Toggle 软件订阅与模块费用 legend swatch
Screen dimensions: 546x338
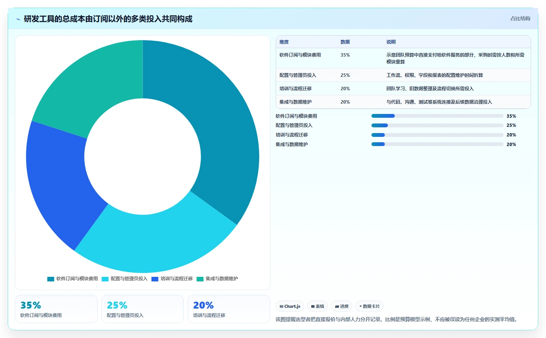click(51, 279)
